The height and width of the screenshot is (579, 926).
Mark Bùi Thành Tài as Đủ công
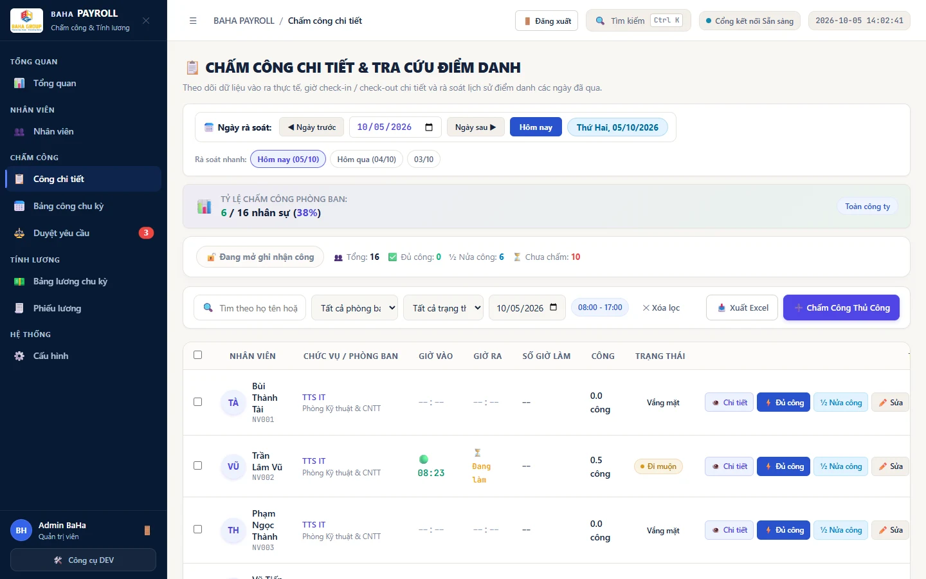click(x=783, y=403)
